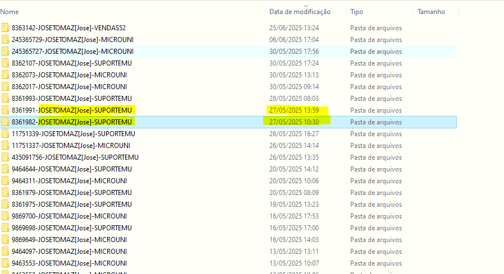Click folder icon of 8361993-JOSETOMAZ[Jose]-SUPORTEMU
This screenshot has width=504, height=274.
(5, 99)
